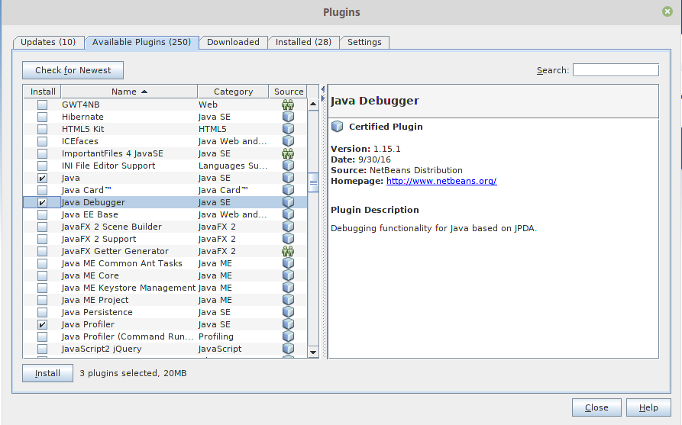Sort plugins by the Source column header
682x425 pixels.
pyautogui.click(x=289, y=92)
